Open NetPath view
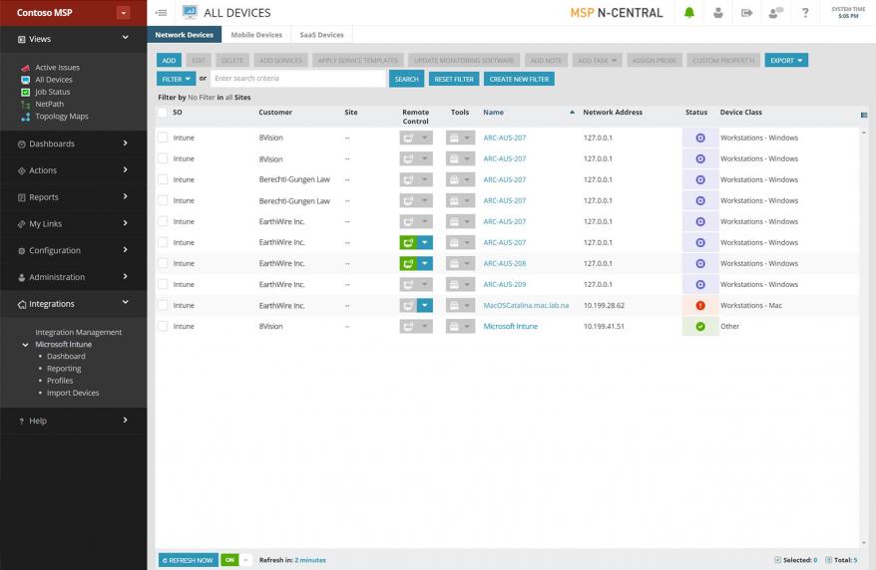The width and height of the screenshot is (876, 570). [49, 105]
